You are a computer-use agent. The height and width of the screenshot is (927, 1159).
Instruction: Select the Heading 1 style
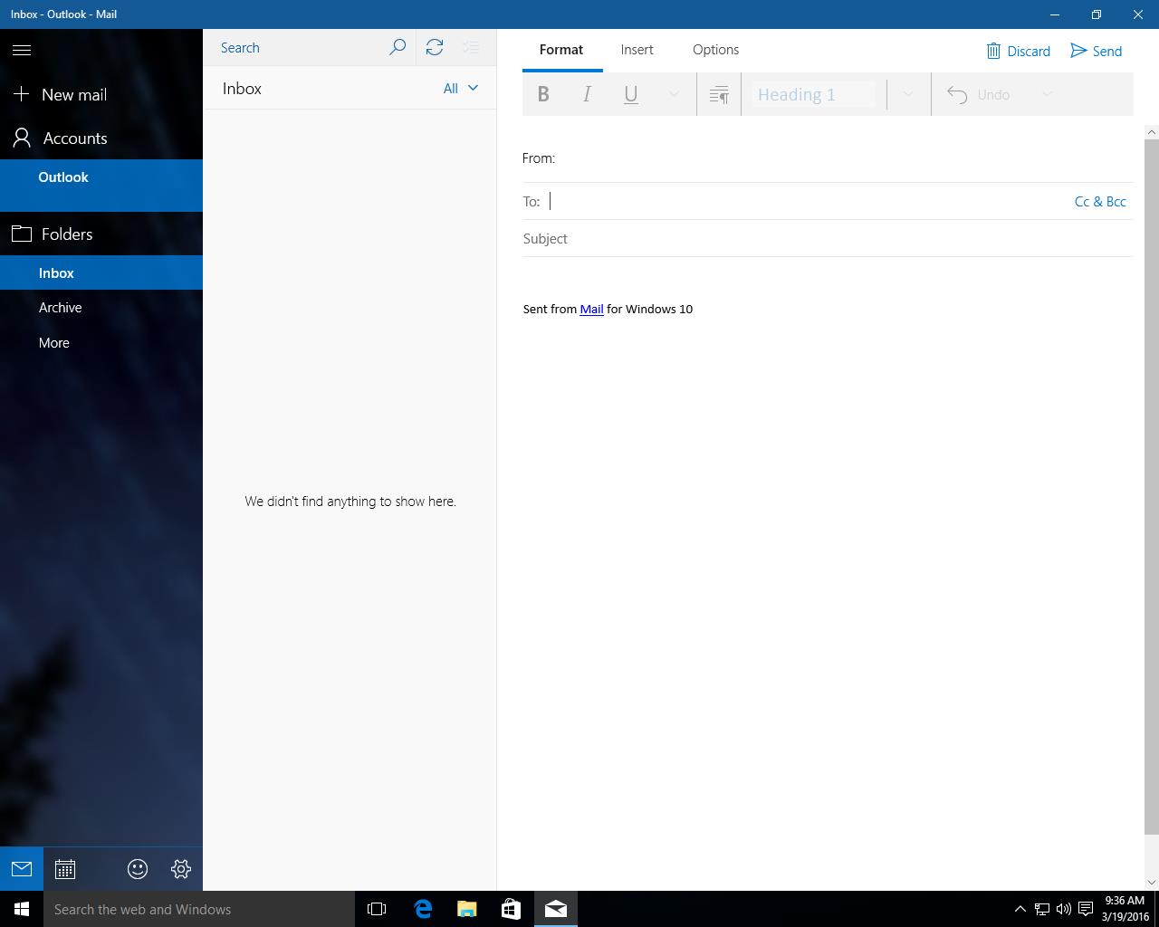(x=813, y=94)
